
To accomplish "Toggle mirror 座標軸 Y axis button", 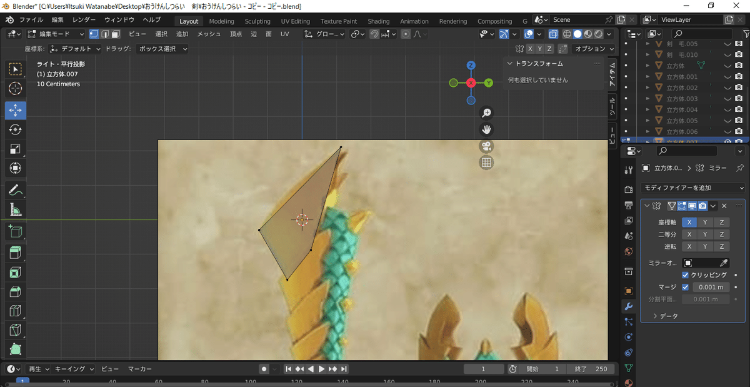I will coord(705,222).
